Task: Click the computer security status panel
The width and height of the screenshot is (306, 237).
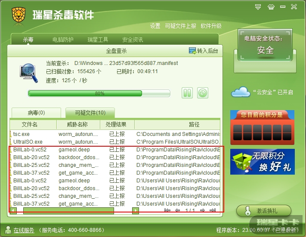Action: [265, 45]
